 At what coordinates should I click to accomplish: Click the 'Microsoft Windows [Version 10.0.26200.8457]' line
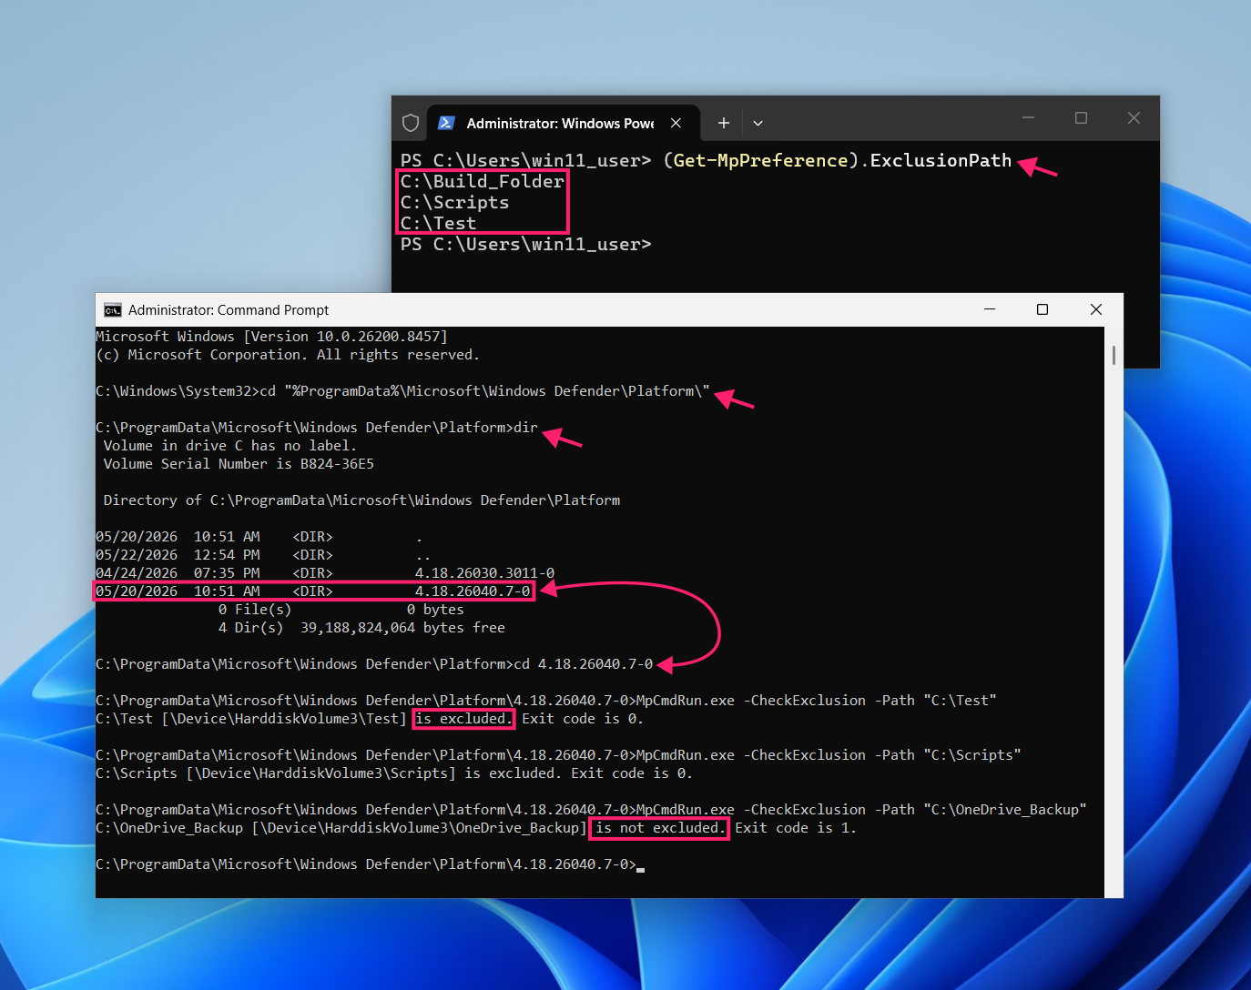click(x=271, y=337)
